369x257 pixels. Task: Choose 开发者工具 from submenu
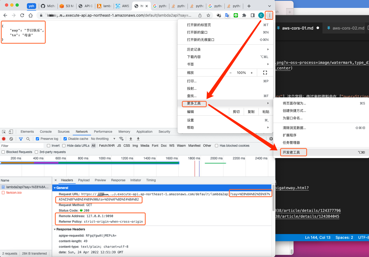click(x=321, y=152)
